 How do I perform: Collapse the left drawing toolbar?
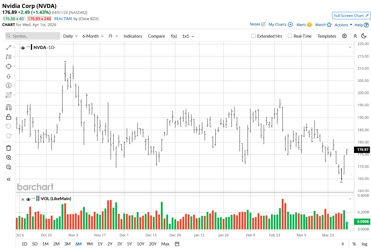point(9,179)
